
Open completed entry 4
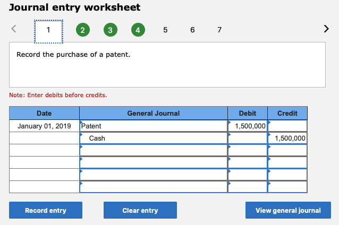click(138, 30)
